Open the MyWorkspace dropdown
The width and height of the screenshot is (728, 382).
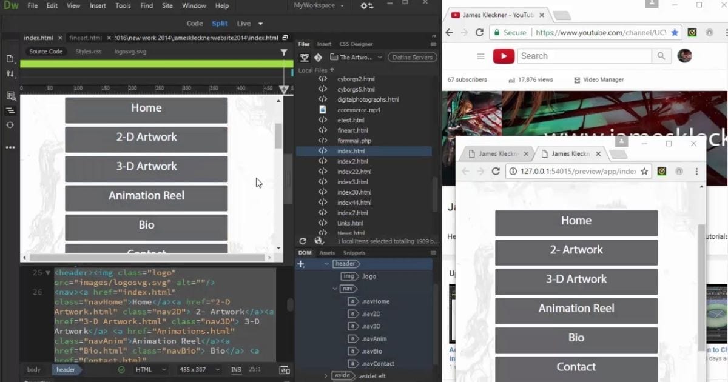coord(318,5)
